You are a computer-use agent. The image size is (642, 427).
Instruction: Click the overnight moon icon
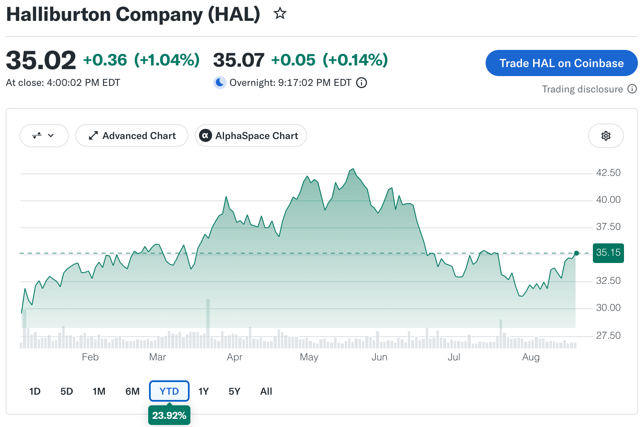[220, 83]
